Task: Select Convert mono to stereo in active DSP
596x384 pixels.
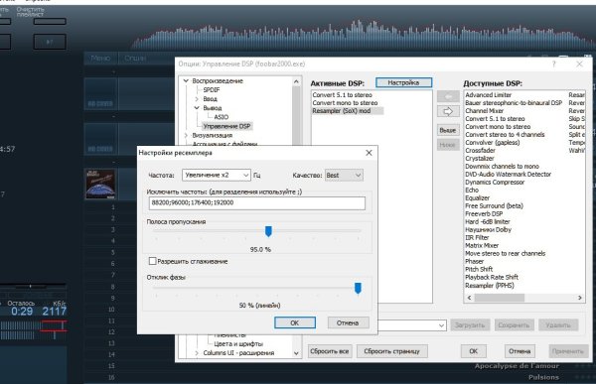Action: point(345,103)
